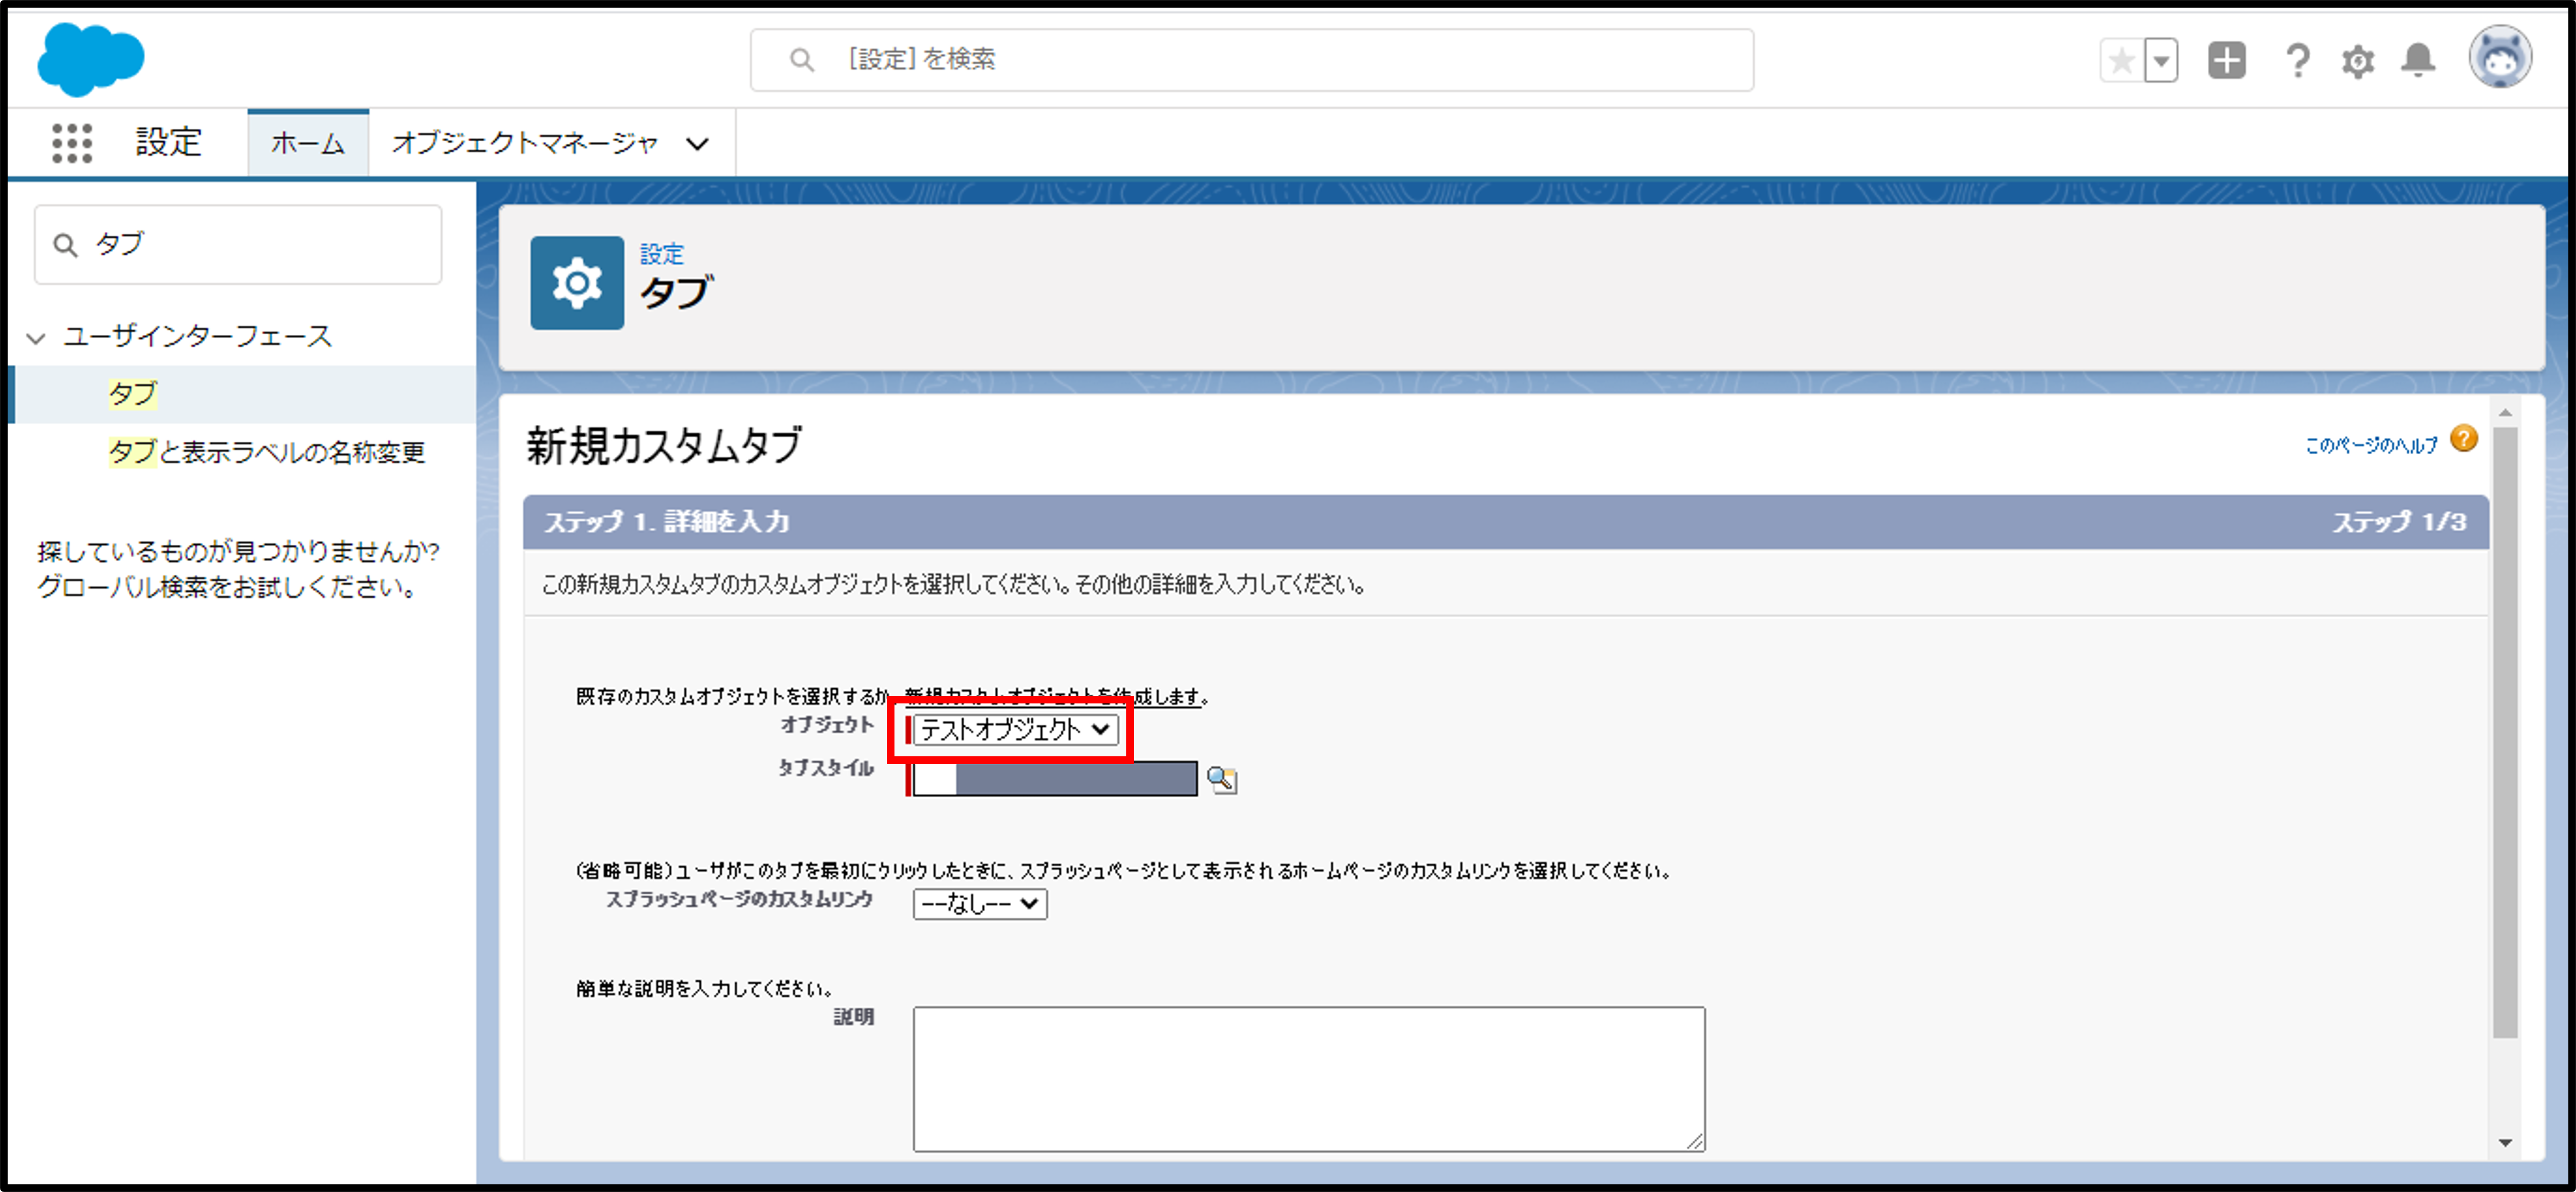Open the App Launcher grid icon

(72, 143)
